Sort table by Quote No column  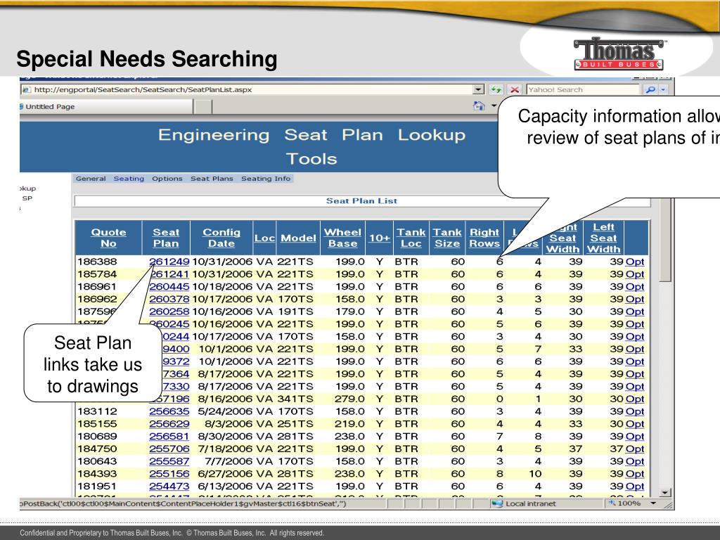[x=108, y=238]
